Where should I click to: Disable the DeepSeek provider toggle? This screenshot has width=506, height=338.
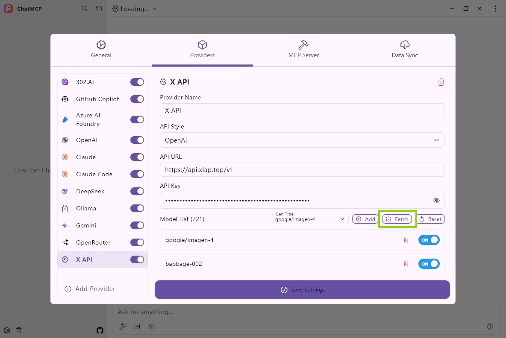click(137, 191)
